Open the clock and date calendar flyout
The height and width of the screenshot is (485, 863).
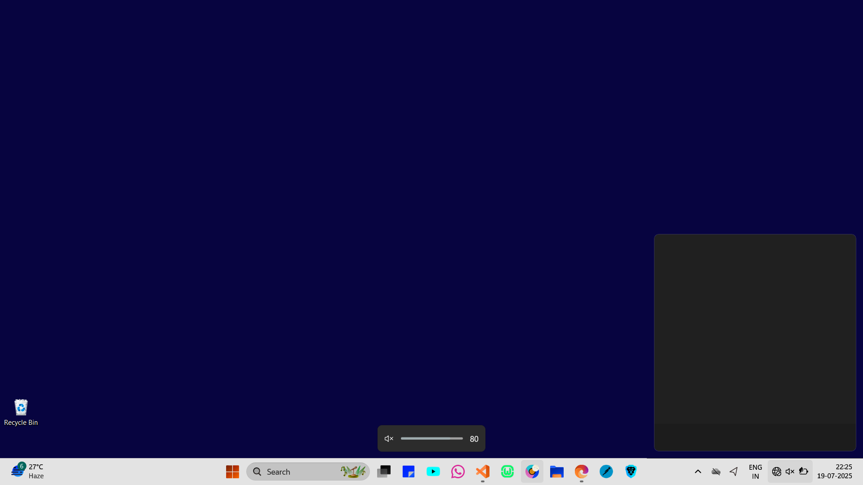[x=834, y=472]
